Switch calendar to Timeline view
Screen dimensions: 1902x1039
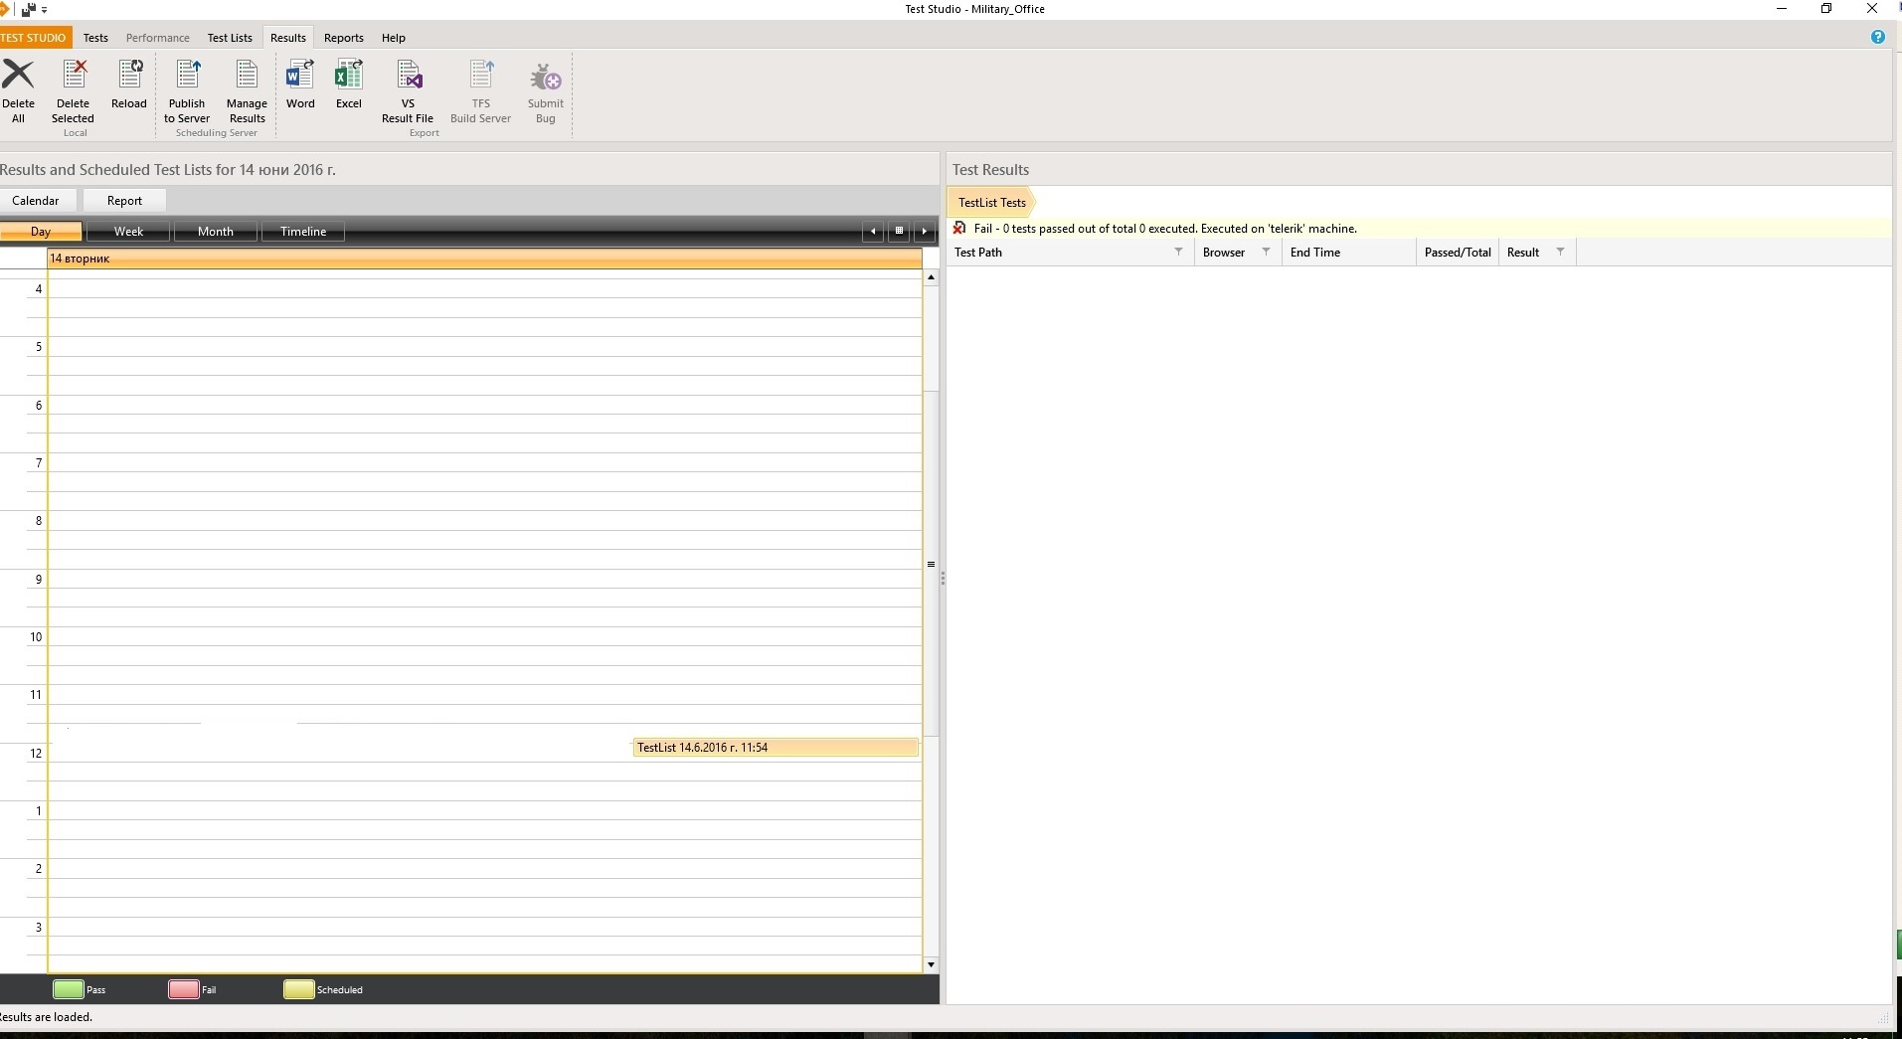click(303, 232)
